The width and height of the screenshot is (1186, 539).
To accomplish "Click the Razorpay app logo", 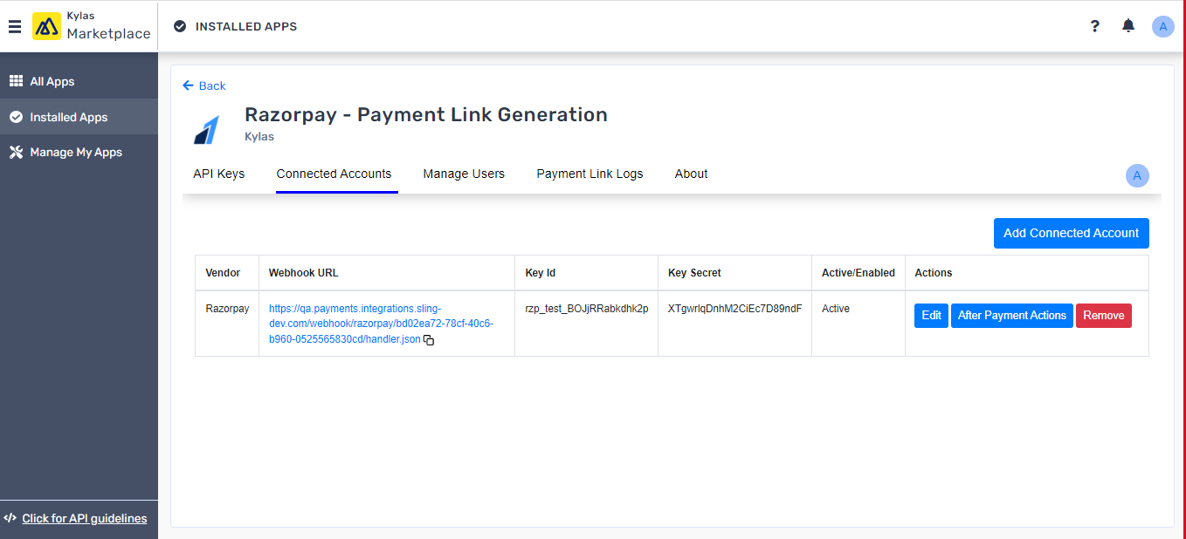I will point(206,128).
